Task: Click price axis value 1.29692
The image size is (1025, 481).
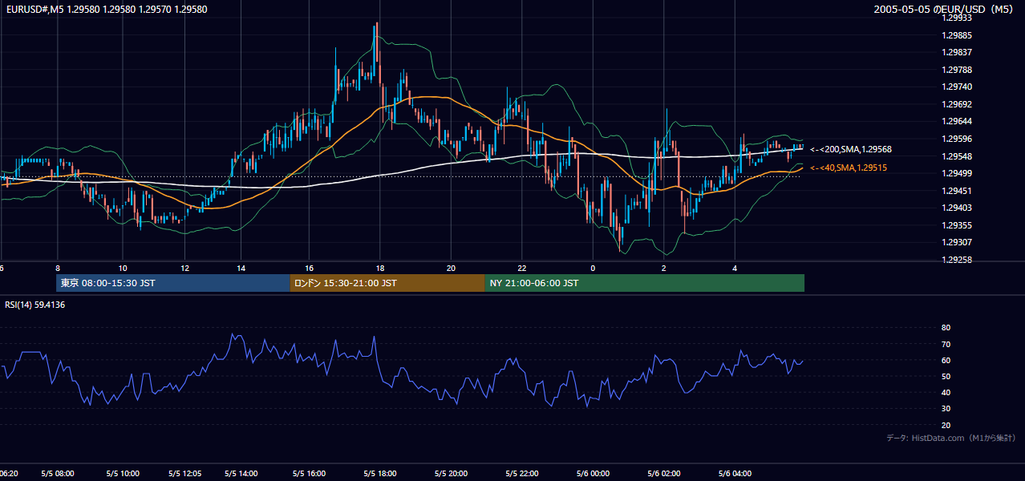Action: [x=958, y=104]
